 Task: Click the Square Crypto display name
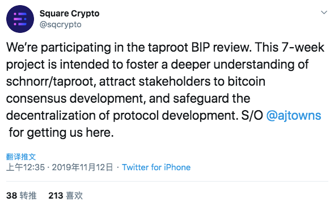(69, 14)
